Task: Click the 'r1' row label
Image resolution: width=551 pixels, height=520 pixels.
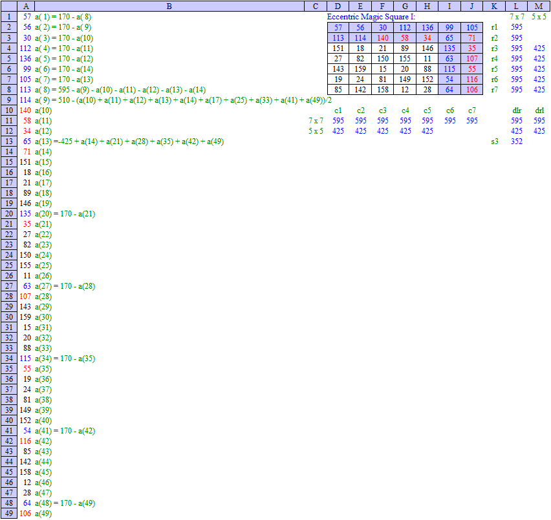Action: (x=495, y=27)
